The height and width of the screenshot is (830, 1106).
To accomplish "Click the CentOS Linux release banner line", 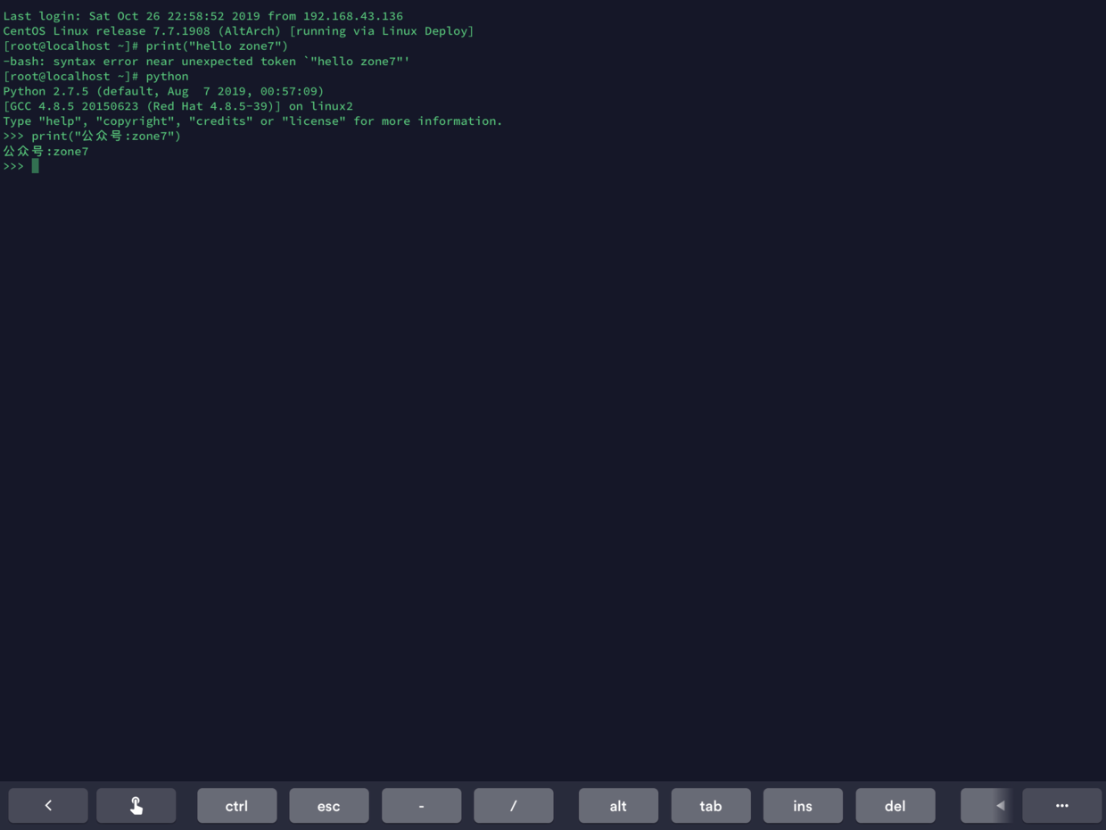I will 236,30.
